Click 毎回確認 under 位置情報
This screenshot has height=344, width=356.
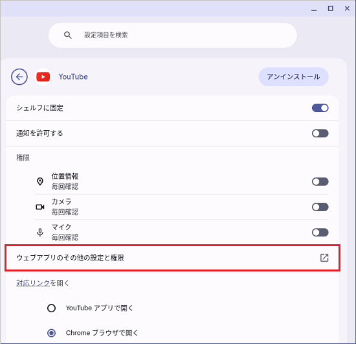[65, 187]
